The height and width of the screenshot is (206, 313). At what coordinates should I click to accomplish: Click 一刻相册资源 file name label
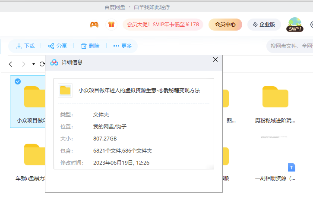click(x=275, y=178)
